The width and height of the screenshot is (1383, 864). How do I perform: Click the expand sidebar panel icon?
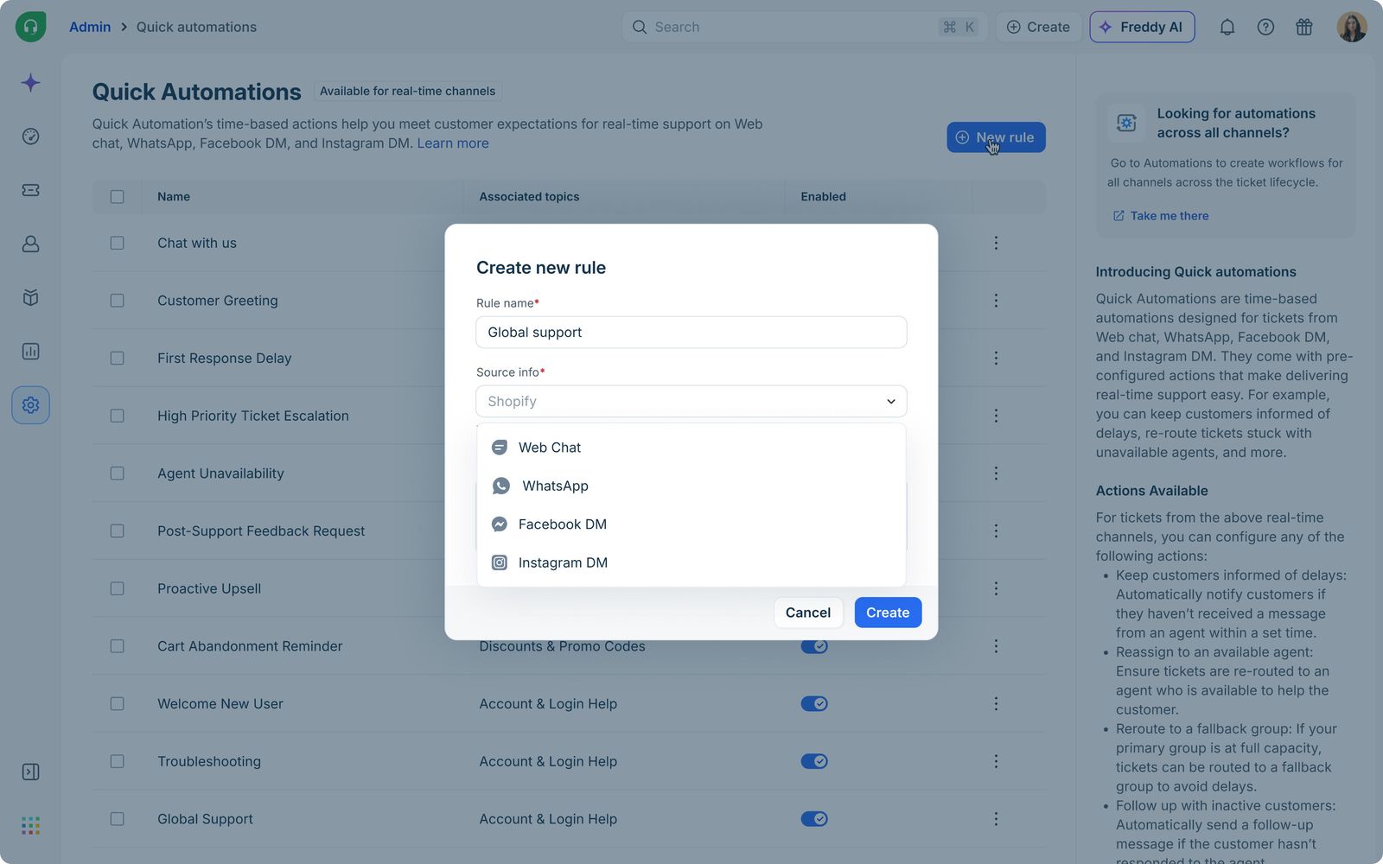pos(31,772)
